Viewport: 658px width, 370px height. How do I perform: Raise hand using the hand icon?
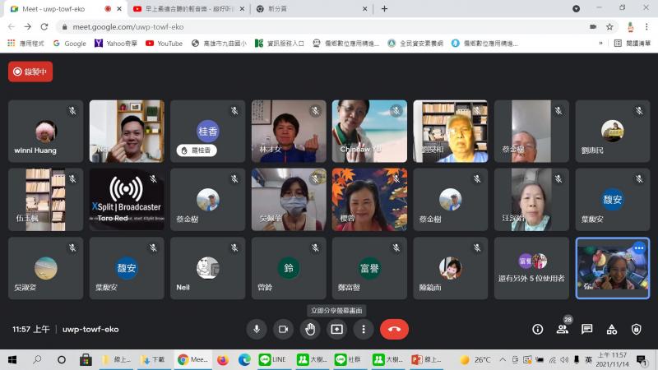(x=310, y=330)
